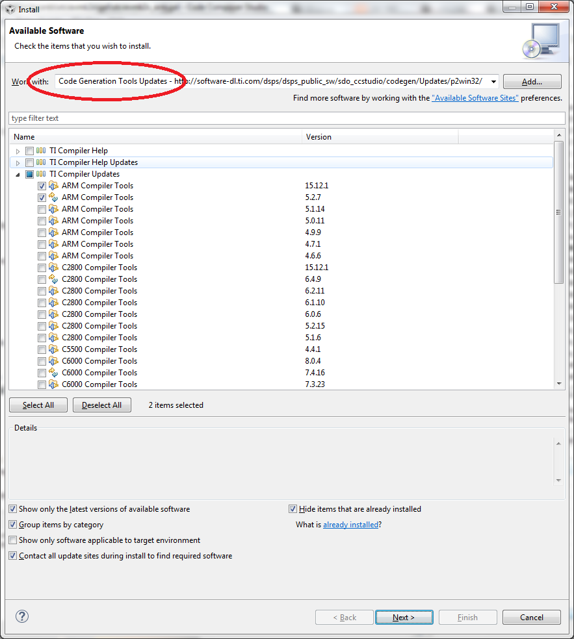Click the software list scroll up arrow
The height and width of the screenshot is (639, 574).
(559, 135)
